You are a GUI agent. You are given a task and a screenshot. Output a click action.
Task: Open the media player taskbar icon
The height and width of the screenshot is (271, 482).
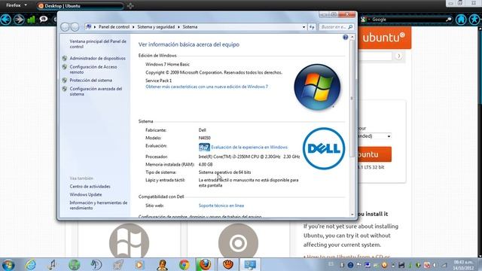tap(139, 264)
